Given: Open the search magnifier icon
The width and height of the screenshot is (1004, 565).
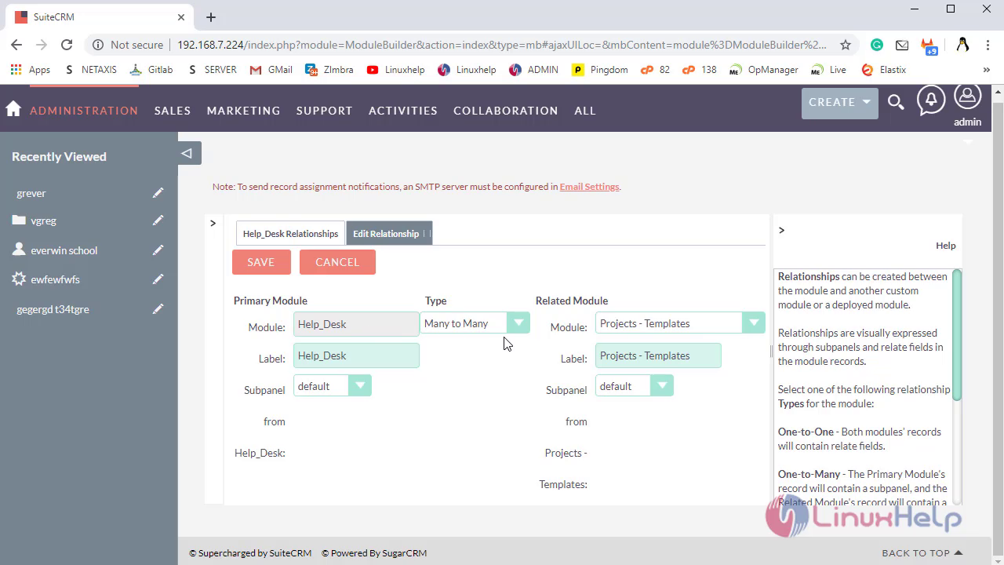Looking at the screenshot, I should point(896,102).
